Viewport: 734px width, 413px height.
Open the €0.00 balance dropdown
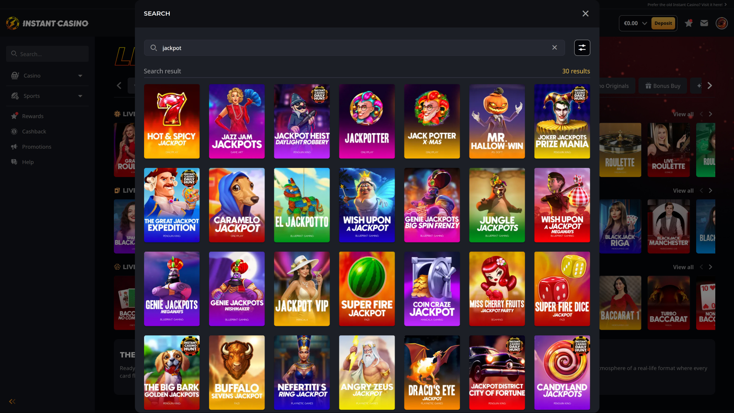[634, 23]
